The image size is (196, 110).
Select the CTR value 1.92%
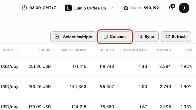pyautogui.click(x=187, y=67)
